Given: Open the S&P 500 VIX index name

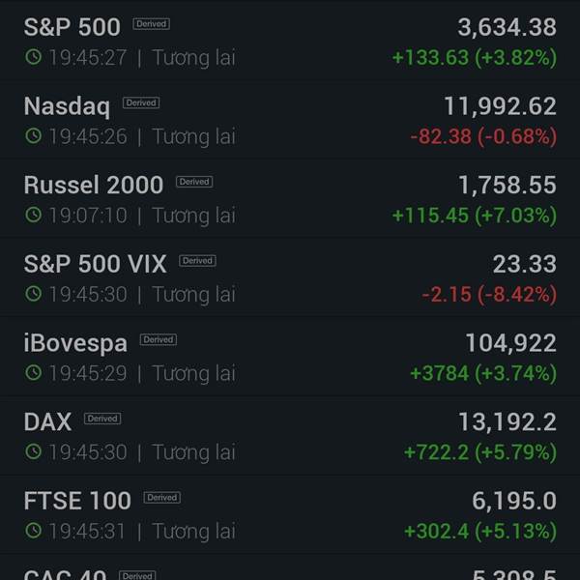Looking at the screenshot, I should pos(95,263).
